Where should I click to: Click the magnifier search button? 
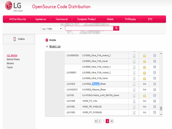click(x=116, y=28)
